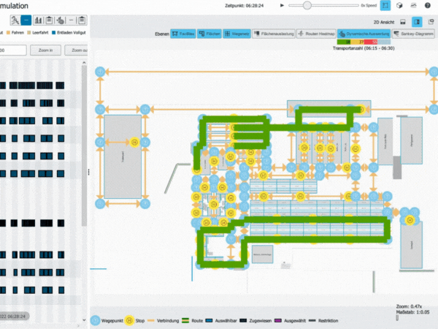This screenshot has width=438, height=329.
Task: Select the walking person icon in left toolbar
Action: point(15,20)
